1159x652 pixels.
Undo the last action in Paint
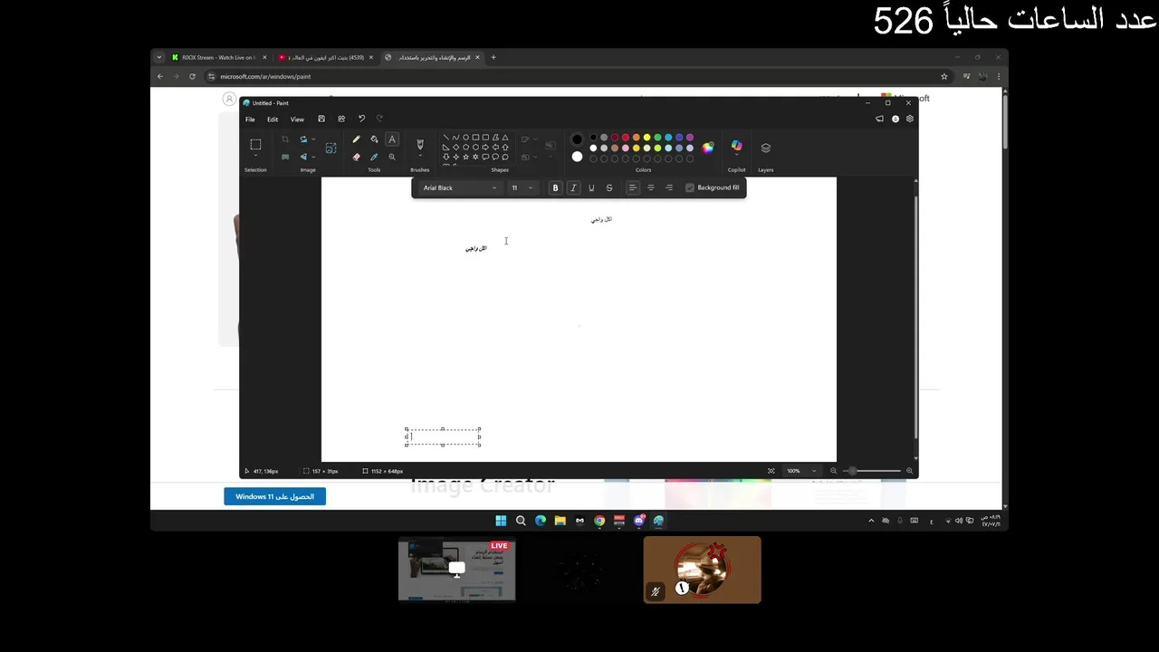coord(361,119)
